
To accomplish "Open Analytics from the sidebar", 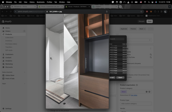I will pyautogui.click(x=9, y=61).
